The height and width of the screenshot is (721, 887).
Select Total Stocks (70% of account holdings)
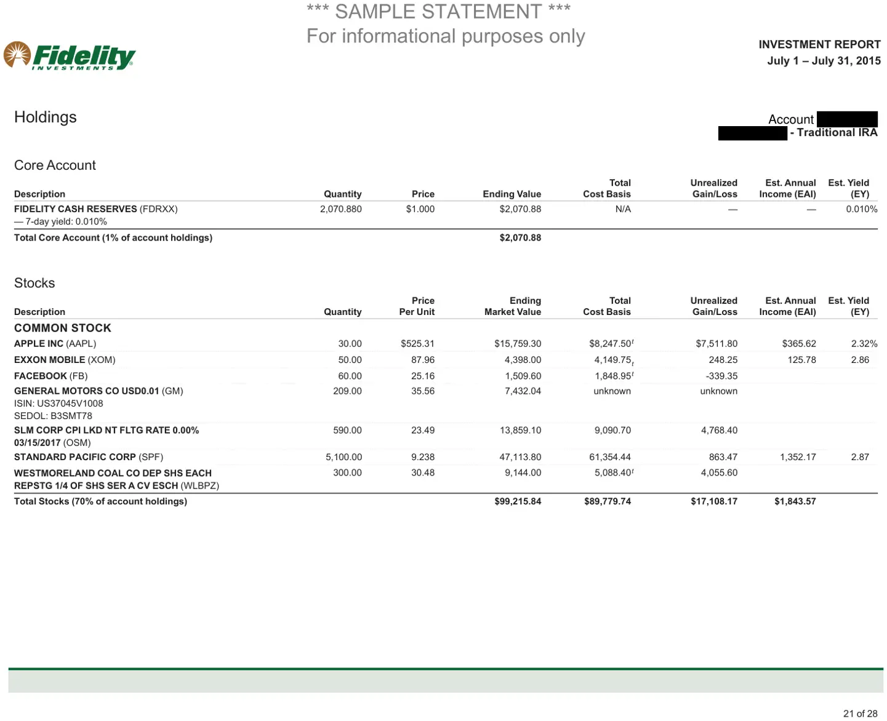[100, 501]
